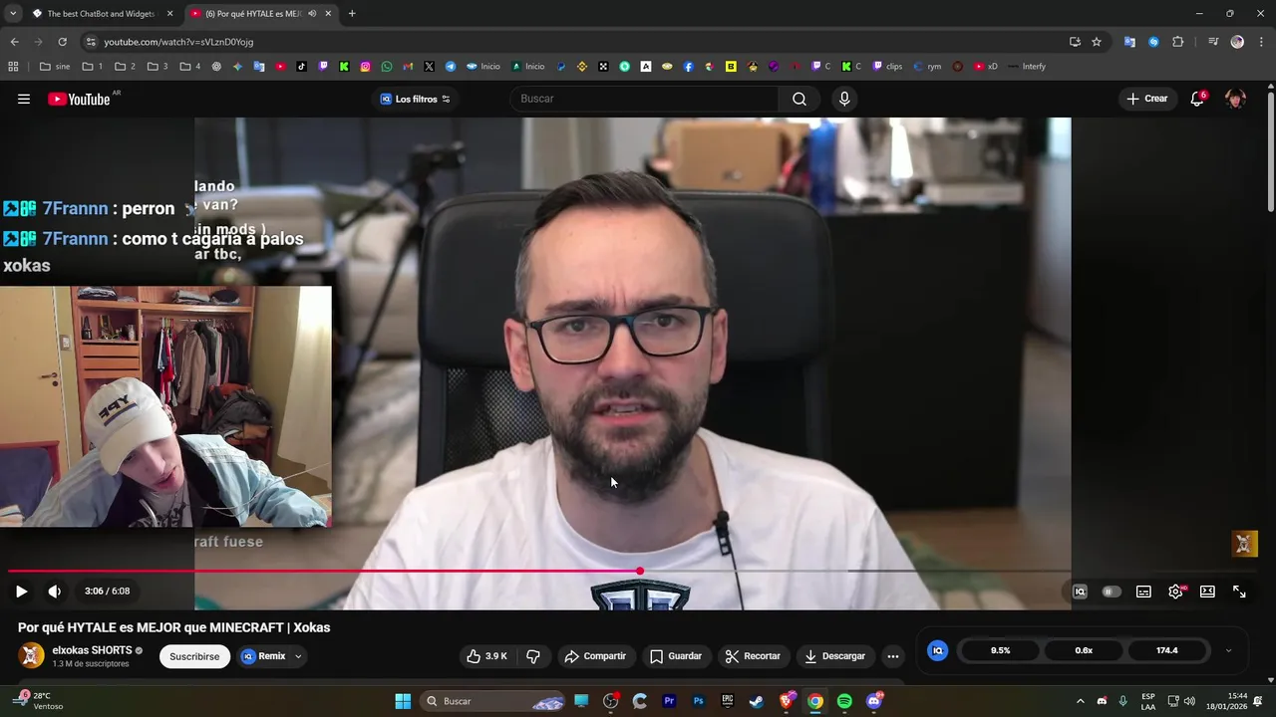Go to the YouTube home logo
Image resolution: width=1276 pixels, height=717 pixels.
(79, 99)
